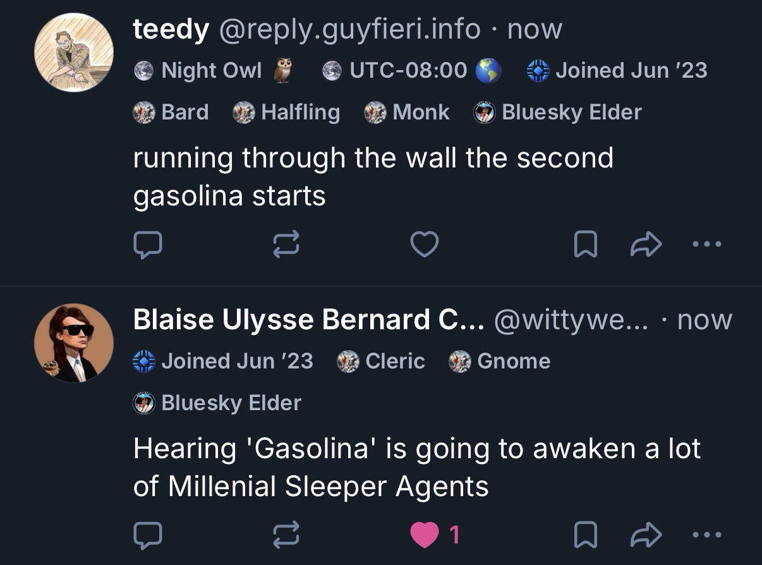Open Blaise's sunglasses profile avatar
This screenshot has height=565, width=762.
coord(74,343)
